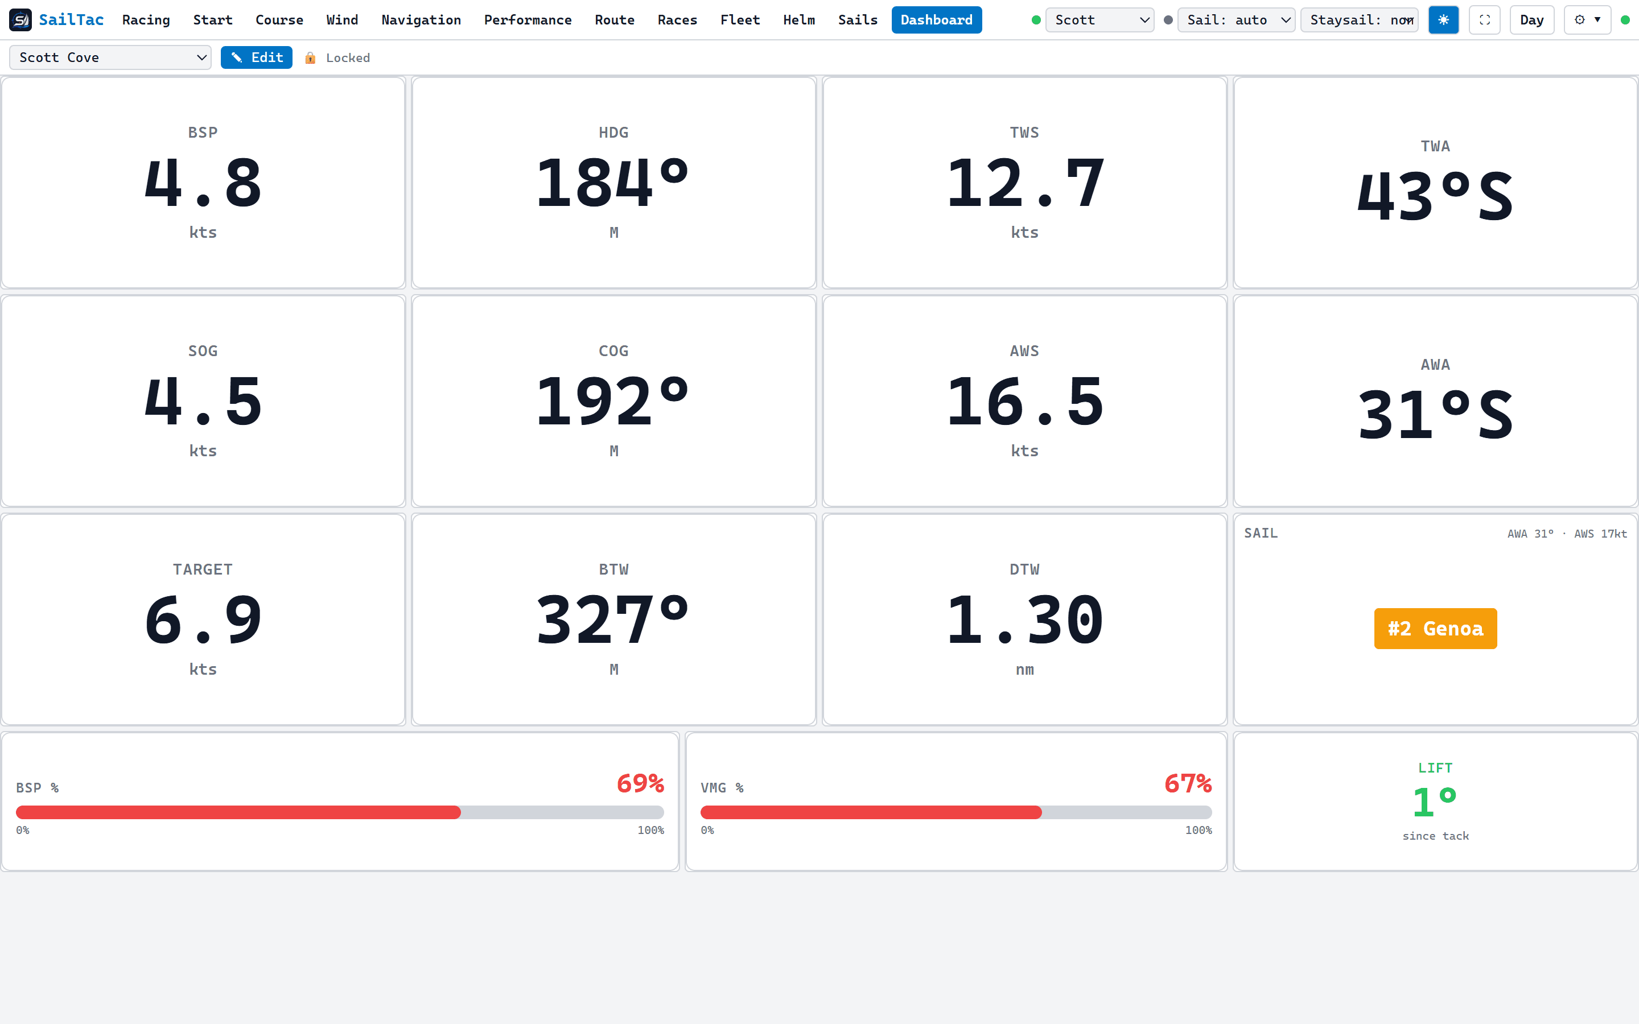Open the Staysail selection dropdown
This screenshot has width=1639, height=1024.
point(1359,20)
